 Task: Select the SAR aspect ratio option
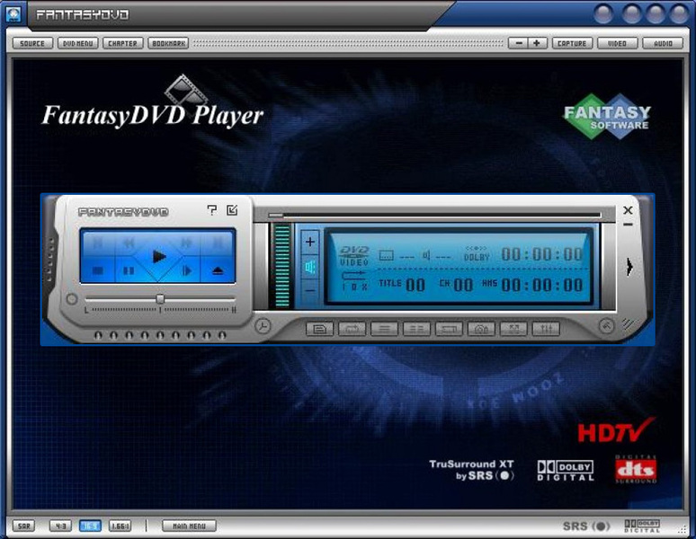tap(24, 526)
